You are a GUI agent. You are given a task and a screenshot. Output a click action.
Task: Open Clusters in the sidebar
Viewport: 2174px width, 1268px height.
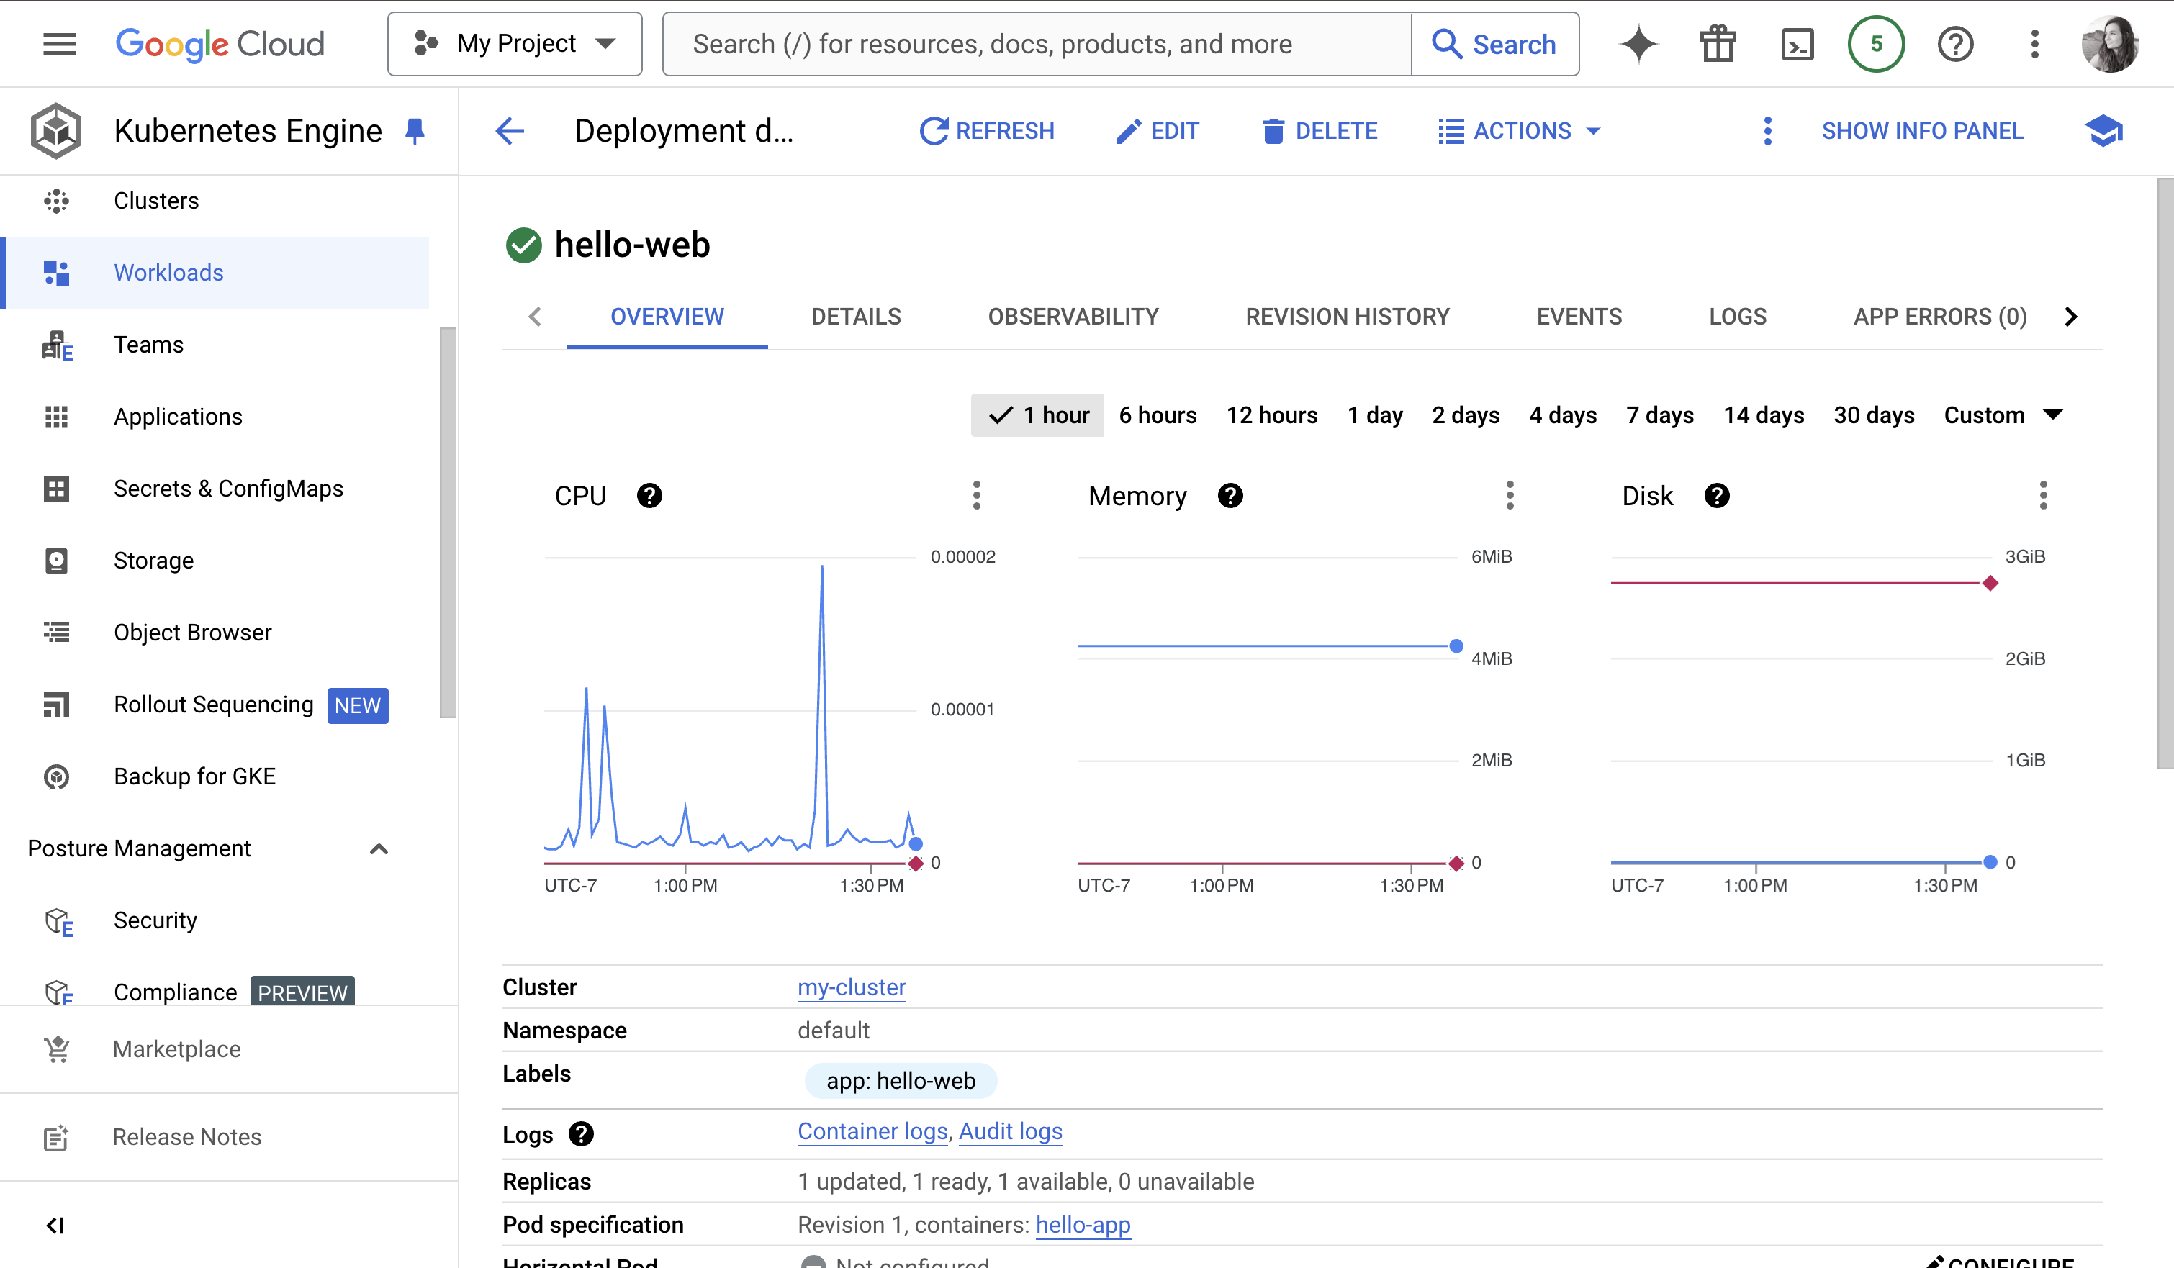point(216,201)
